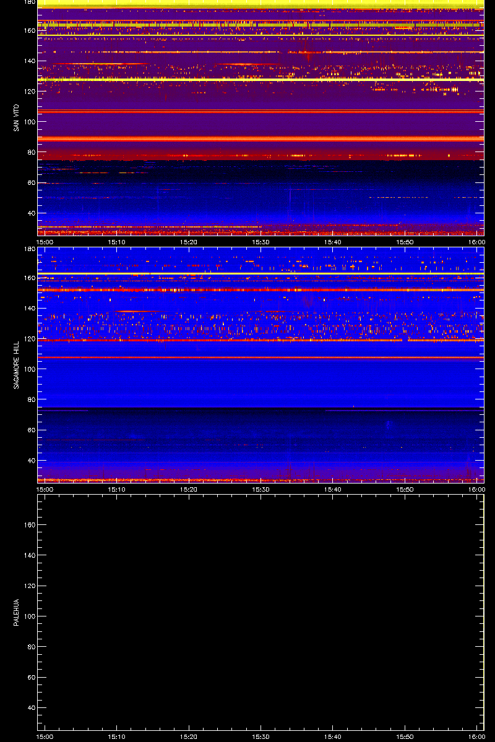Pick the 15:20 tick below Palehua panel
This screenshot has height=742, width=495.
[x=189, y=737]
